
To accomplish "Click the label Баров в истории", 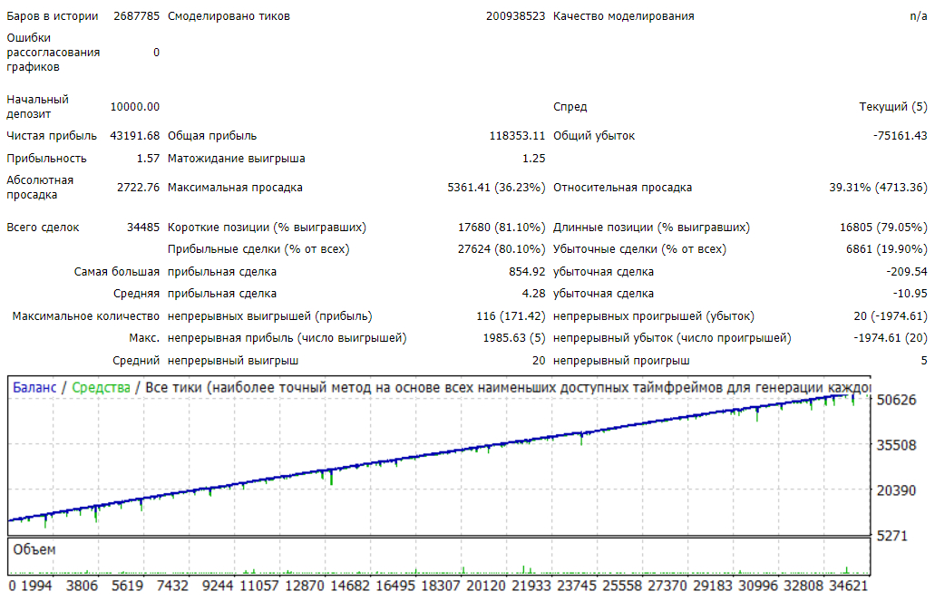I will pos(53,16).
